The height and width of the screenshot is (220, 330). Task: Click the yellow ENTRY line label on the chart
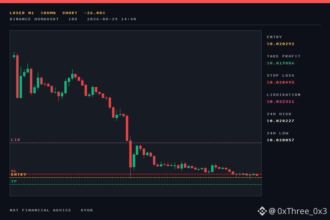pyautogui.click(x=19, y=175)
